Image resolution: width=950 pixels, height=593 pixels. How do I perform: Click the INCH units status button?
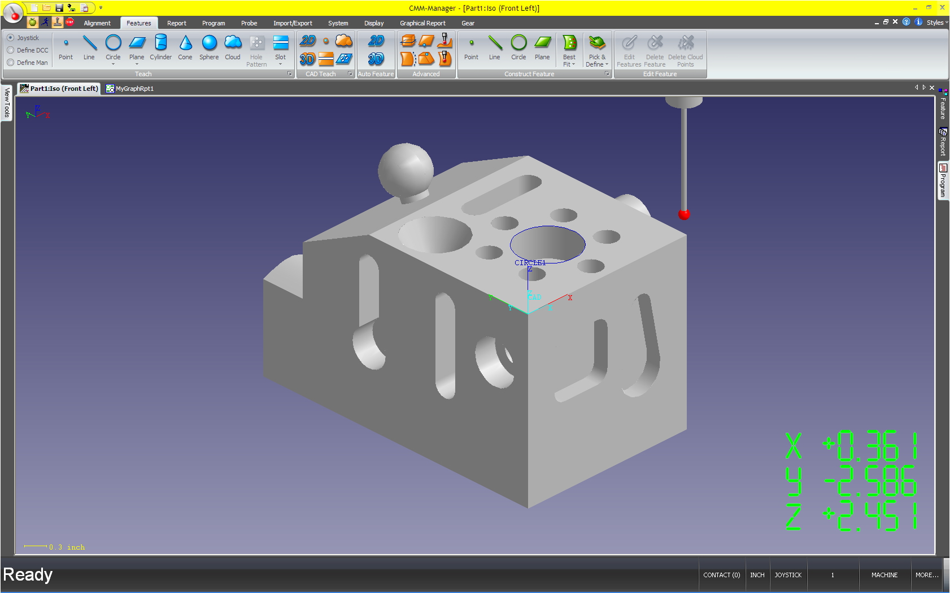point(757,575)
